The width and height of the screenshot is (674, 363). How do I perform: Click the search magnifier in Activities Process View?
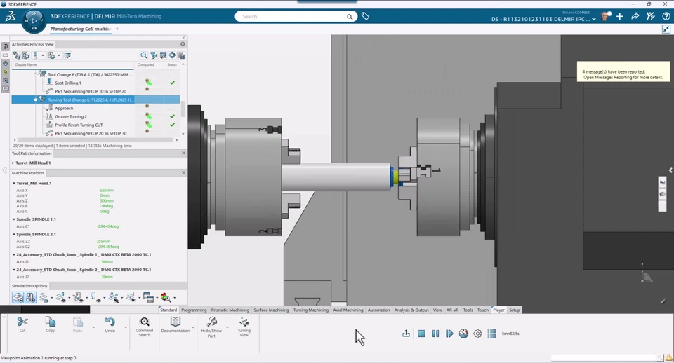(144, 55)
